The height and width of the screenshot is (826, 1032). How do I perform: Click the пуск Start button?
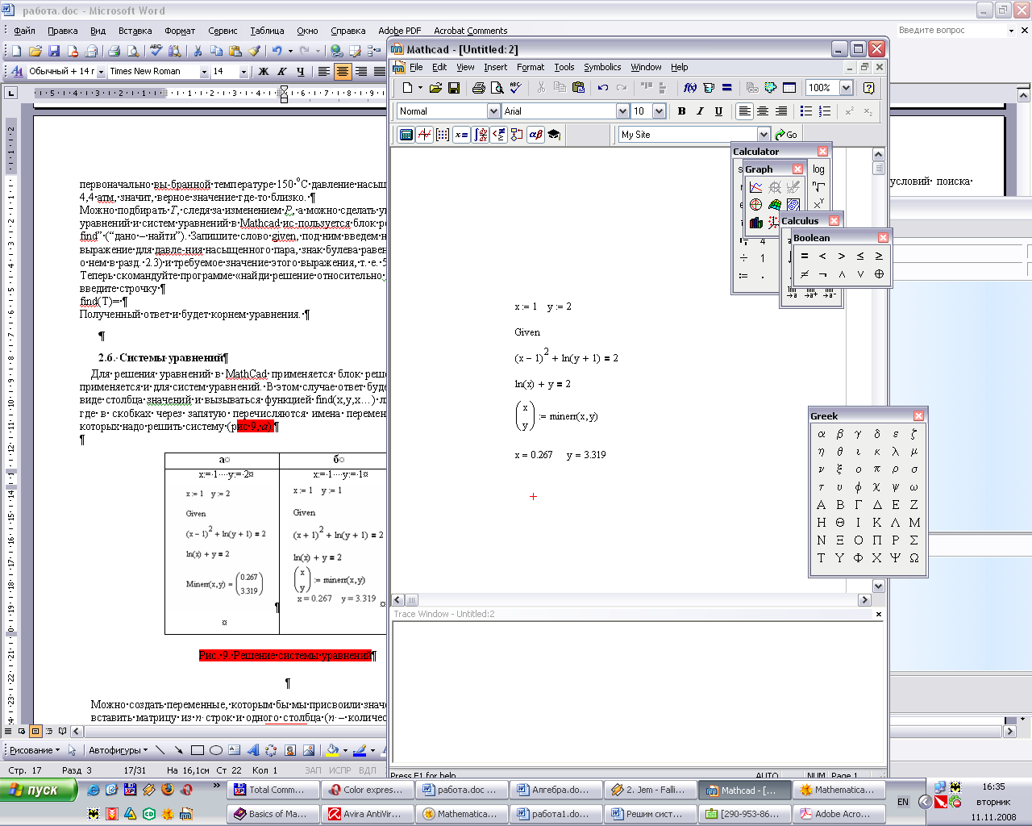tap(40, 790)
